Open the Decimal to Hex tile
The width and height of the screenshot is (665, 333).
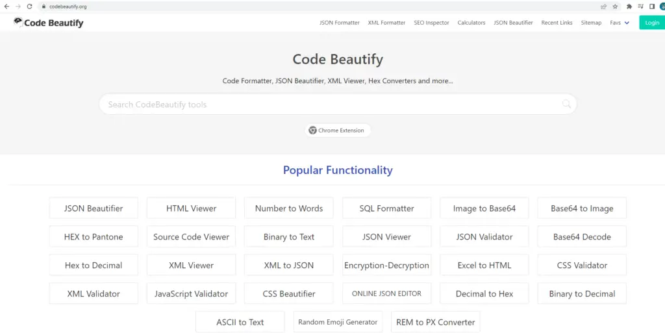(x=484, y=293)
